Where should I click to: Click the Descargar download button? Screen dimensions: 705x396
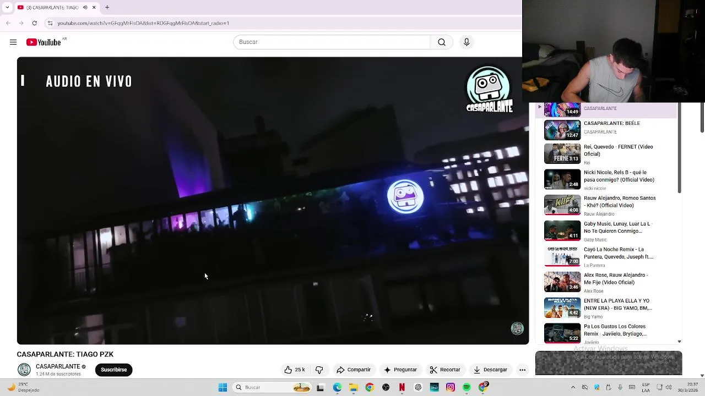[x=490, y=370]
